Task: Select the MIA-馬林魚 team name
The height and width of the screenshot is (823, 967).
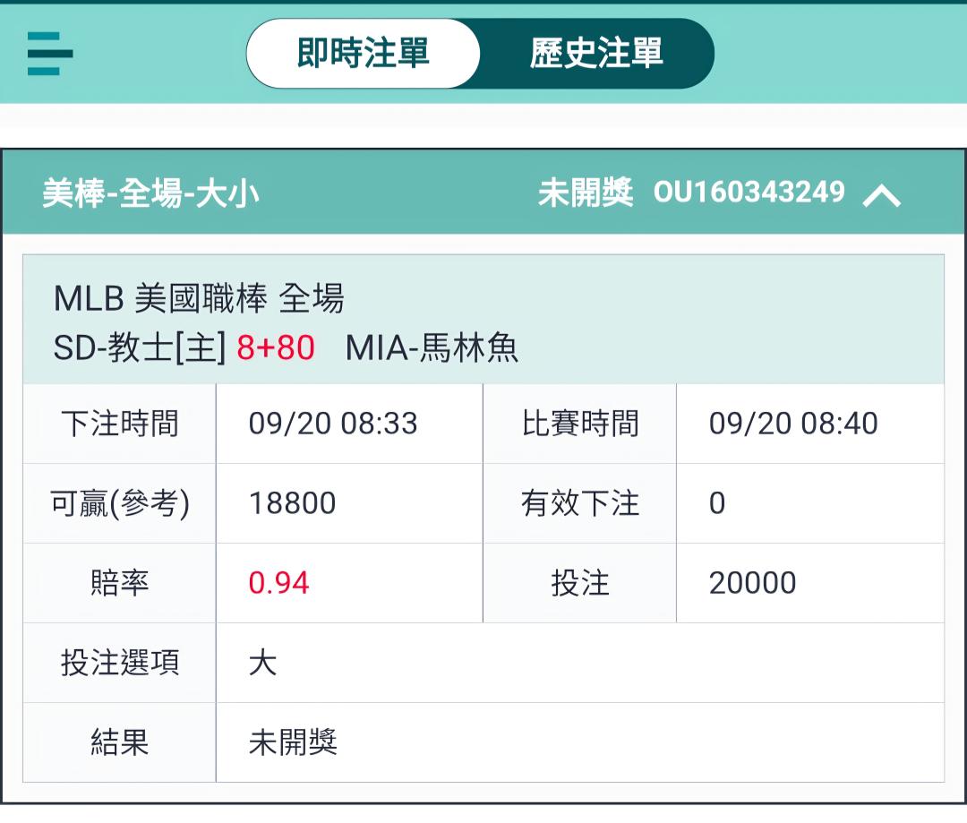Action: [x=432, y=347]
